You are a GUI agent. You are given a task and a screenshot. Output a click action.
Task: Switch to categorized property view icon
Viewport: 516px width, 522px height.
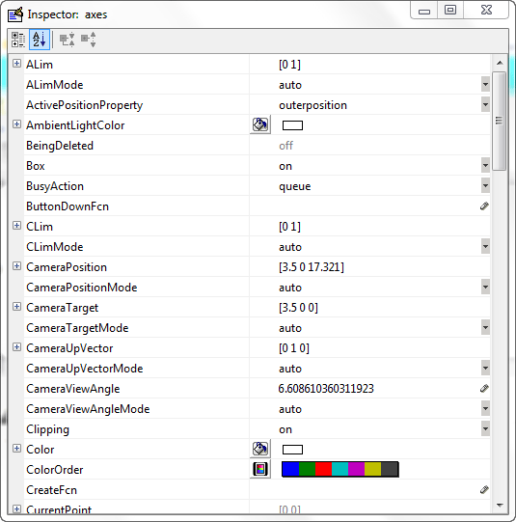tap(18, 40)
